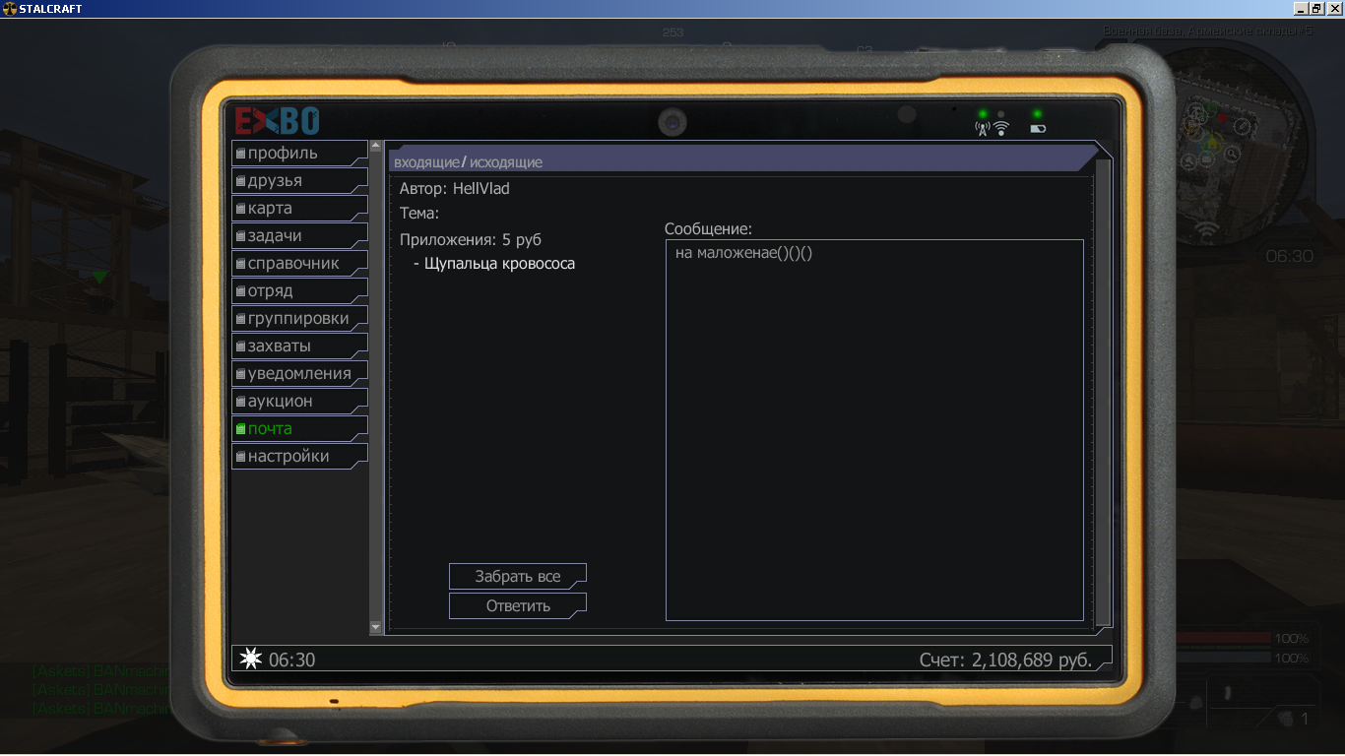Go to the аукцион section
This screenshot has width=1345, height=756.
[299, 402]
